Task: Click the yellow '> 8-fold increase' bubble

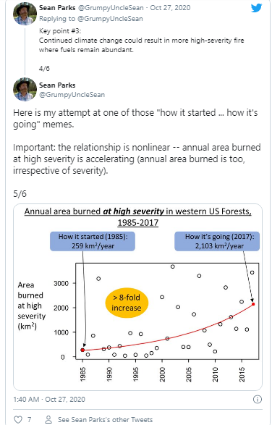Action: [x=127, y=303]
